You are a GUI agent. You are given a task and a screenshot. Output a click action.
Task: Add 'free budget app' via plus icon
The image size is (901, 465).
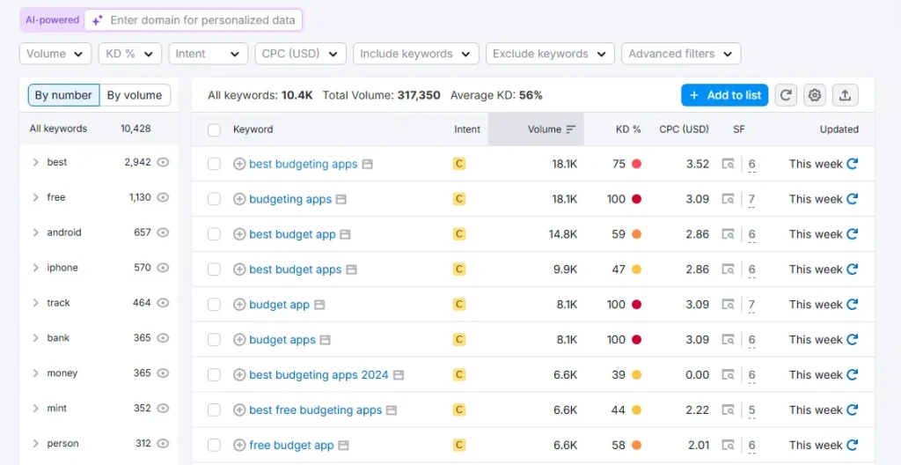click(x=239, y=445)
